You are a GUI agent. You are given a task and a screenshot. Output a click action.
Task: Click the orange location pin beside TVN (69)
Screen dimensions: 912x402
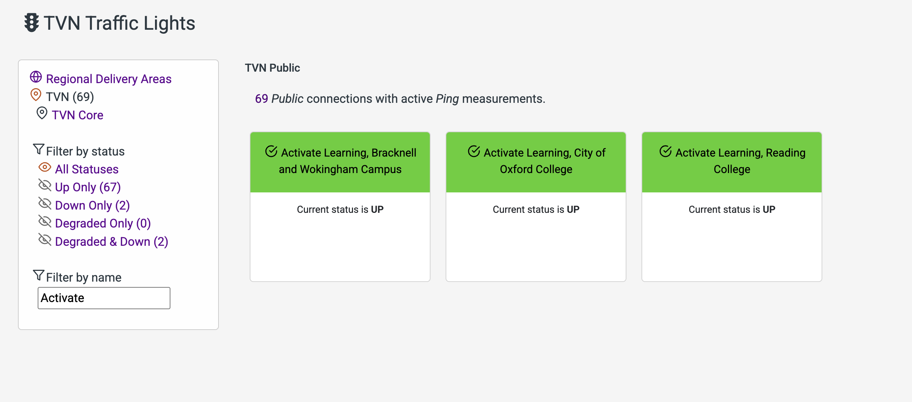36,95
